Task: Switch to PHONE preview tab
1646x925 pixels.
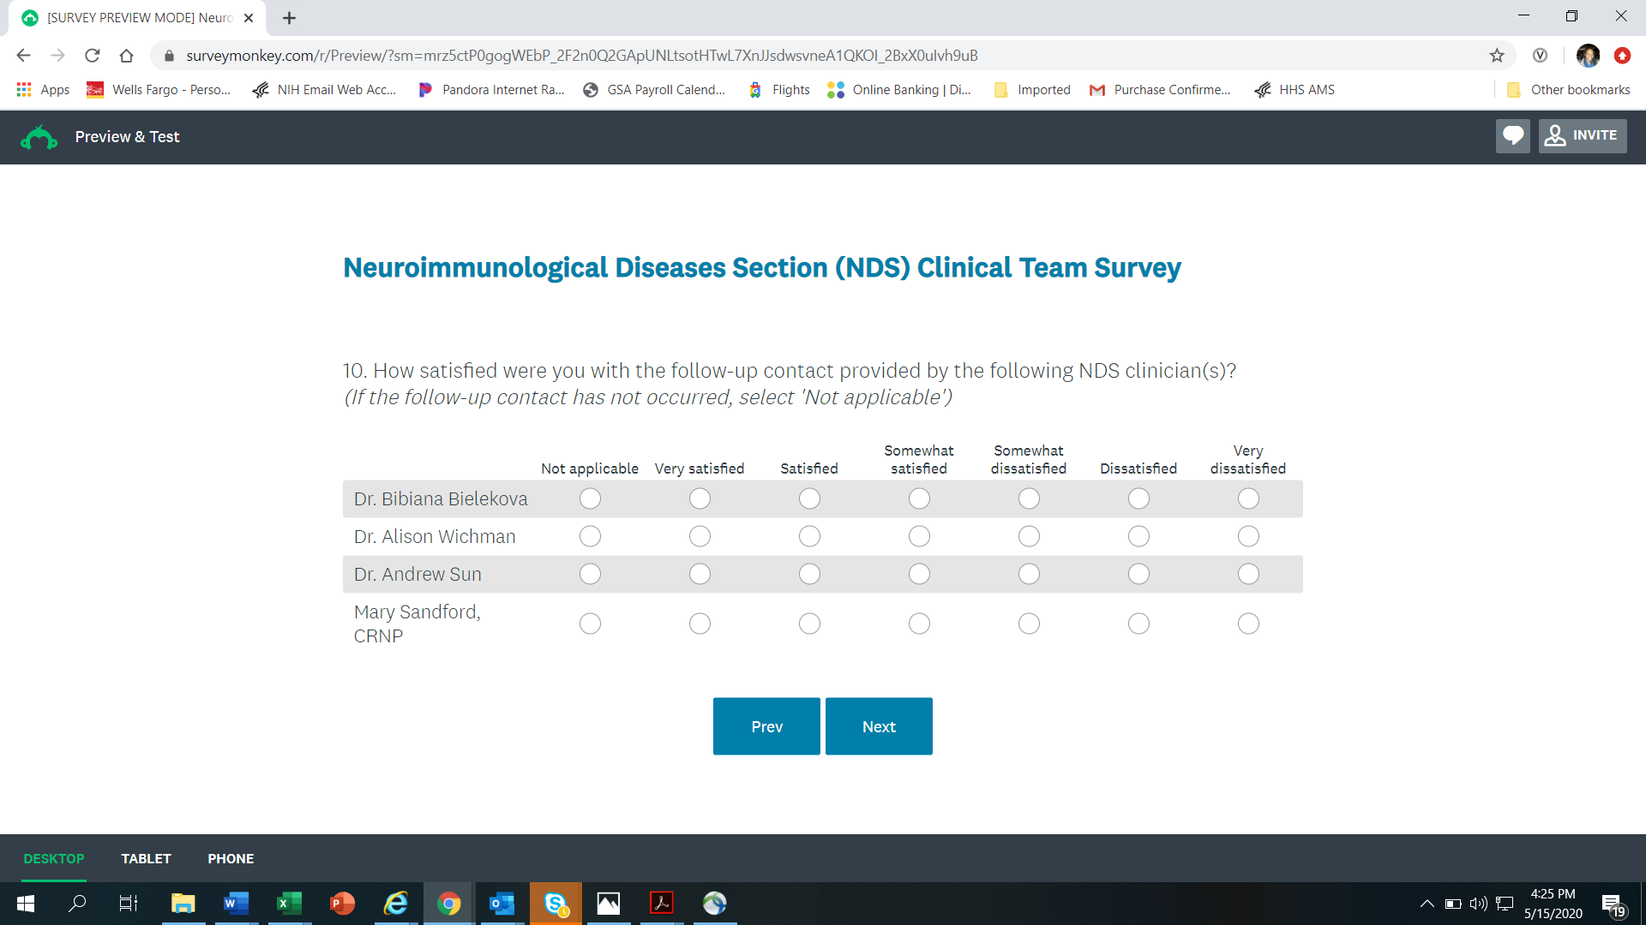Action: [231, 858]
